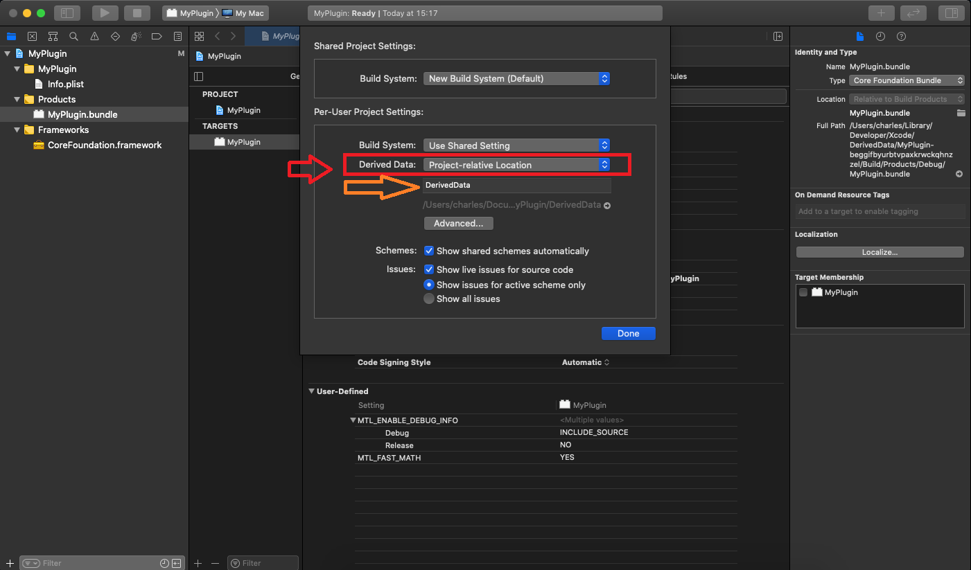Select Info.plist in the navigator
This screenshot has height=570, width=971.
tap(65, 84)
